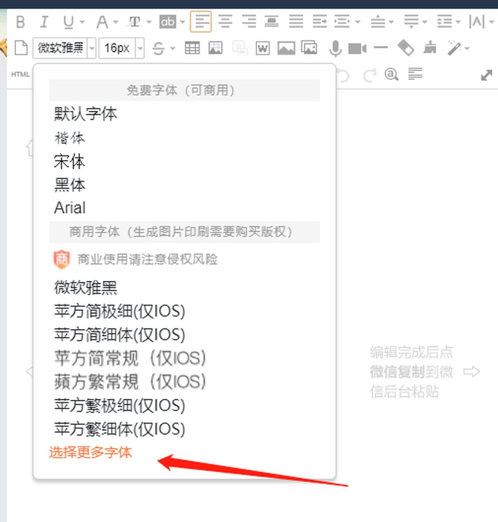Redo the last action
This screenshot has width=498, height=522.
point(369,75)
